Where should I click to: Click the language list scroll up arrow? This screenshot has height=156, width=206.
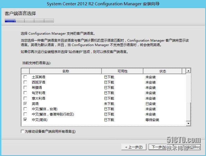[x=189, y=71]
